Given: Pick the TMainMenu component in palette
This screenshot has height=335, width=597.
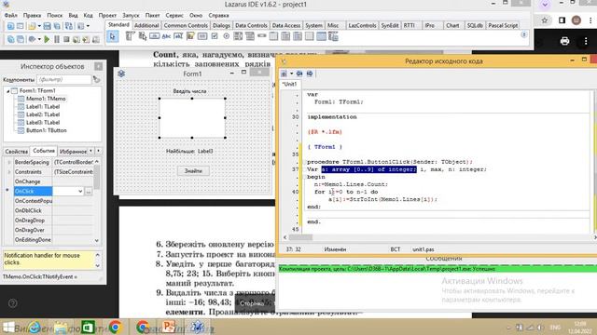Looking at the screenshot, I should (x=131, y=36).
